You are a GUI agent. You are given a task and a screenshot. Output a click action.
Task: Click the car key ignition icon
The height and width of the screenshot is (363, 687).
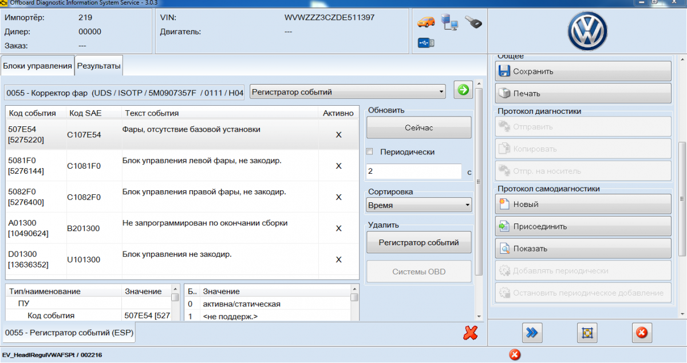point(473,23)
